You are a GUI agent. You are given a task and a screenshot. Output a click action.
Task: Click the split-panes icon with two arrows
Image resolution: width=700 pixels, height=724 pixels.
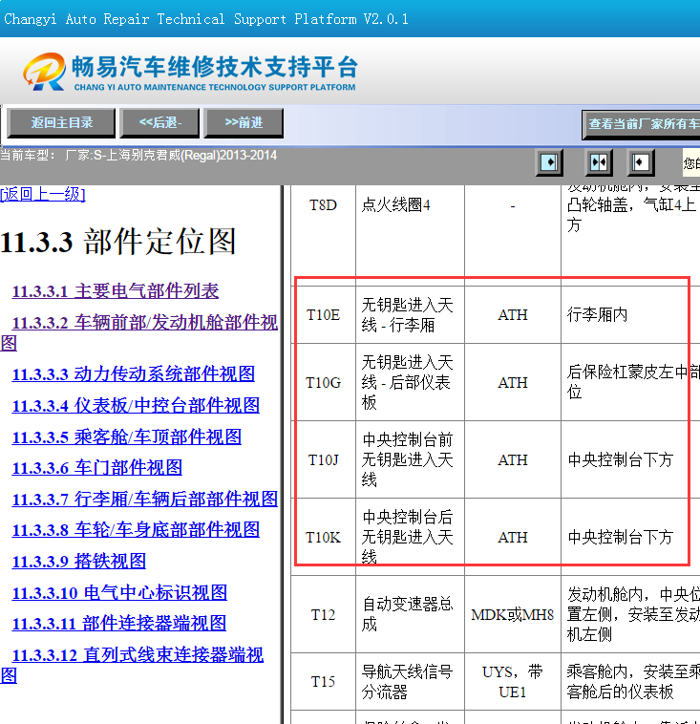coord(599,162)
